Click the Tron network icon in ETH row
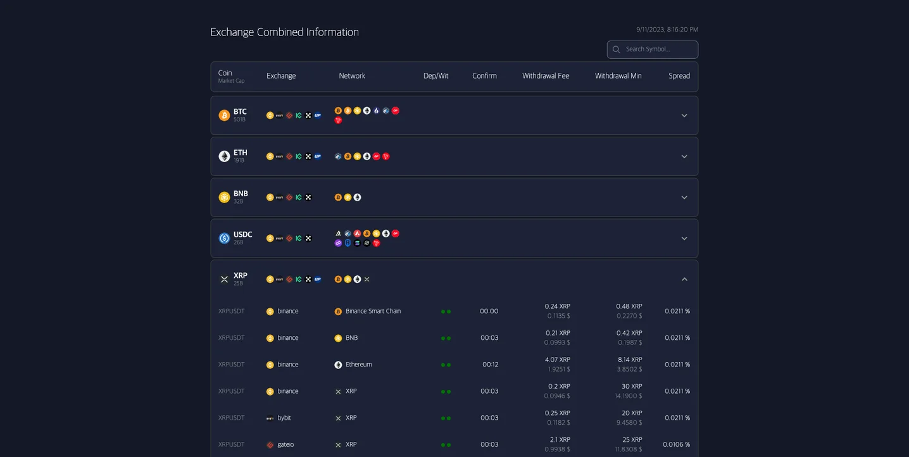 [386, 156]
